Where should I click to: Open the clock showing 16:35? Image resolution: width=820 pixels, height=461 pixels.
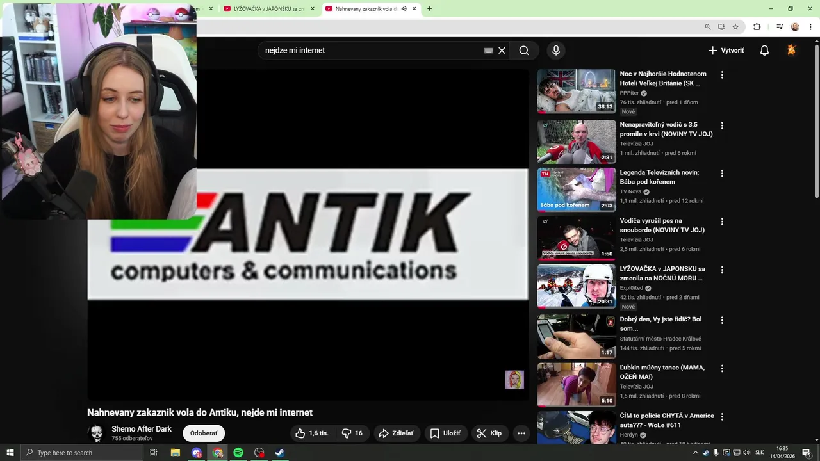[x=782, y=453]
